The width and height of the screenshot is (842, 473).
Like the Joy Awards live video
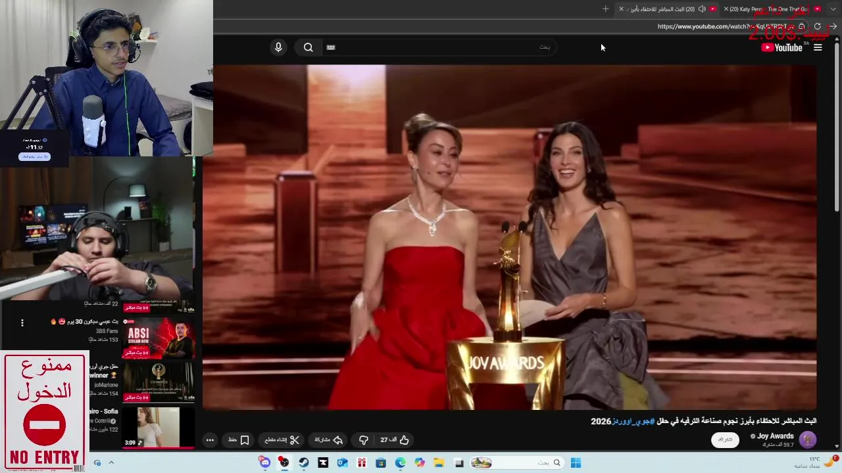click(395, 440)
